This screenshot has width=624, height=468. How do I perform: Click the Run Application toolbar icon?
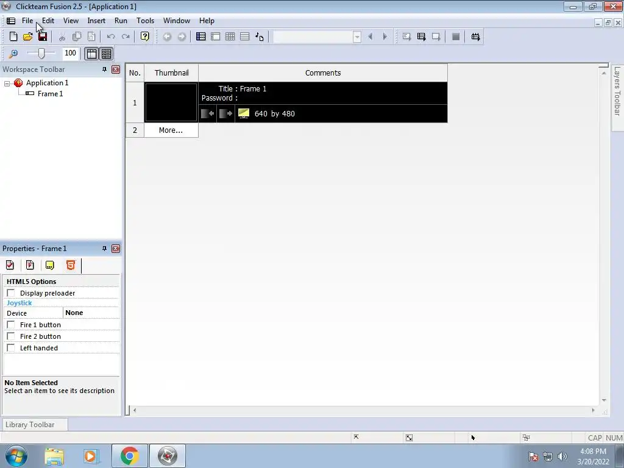[422, 37]
